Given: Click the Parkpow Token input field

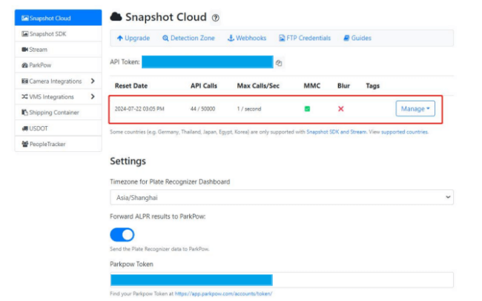Looking at the screenshot, I should 281,279.
